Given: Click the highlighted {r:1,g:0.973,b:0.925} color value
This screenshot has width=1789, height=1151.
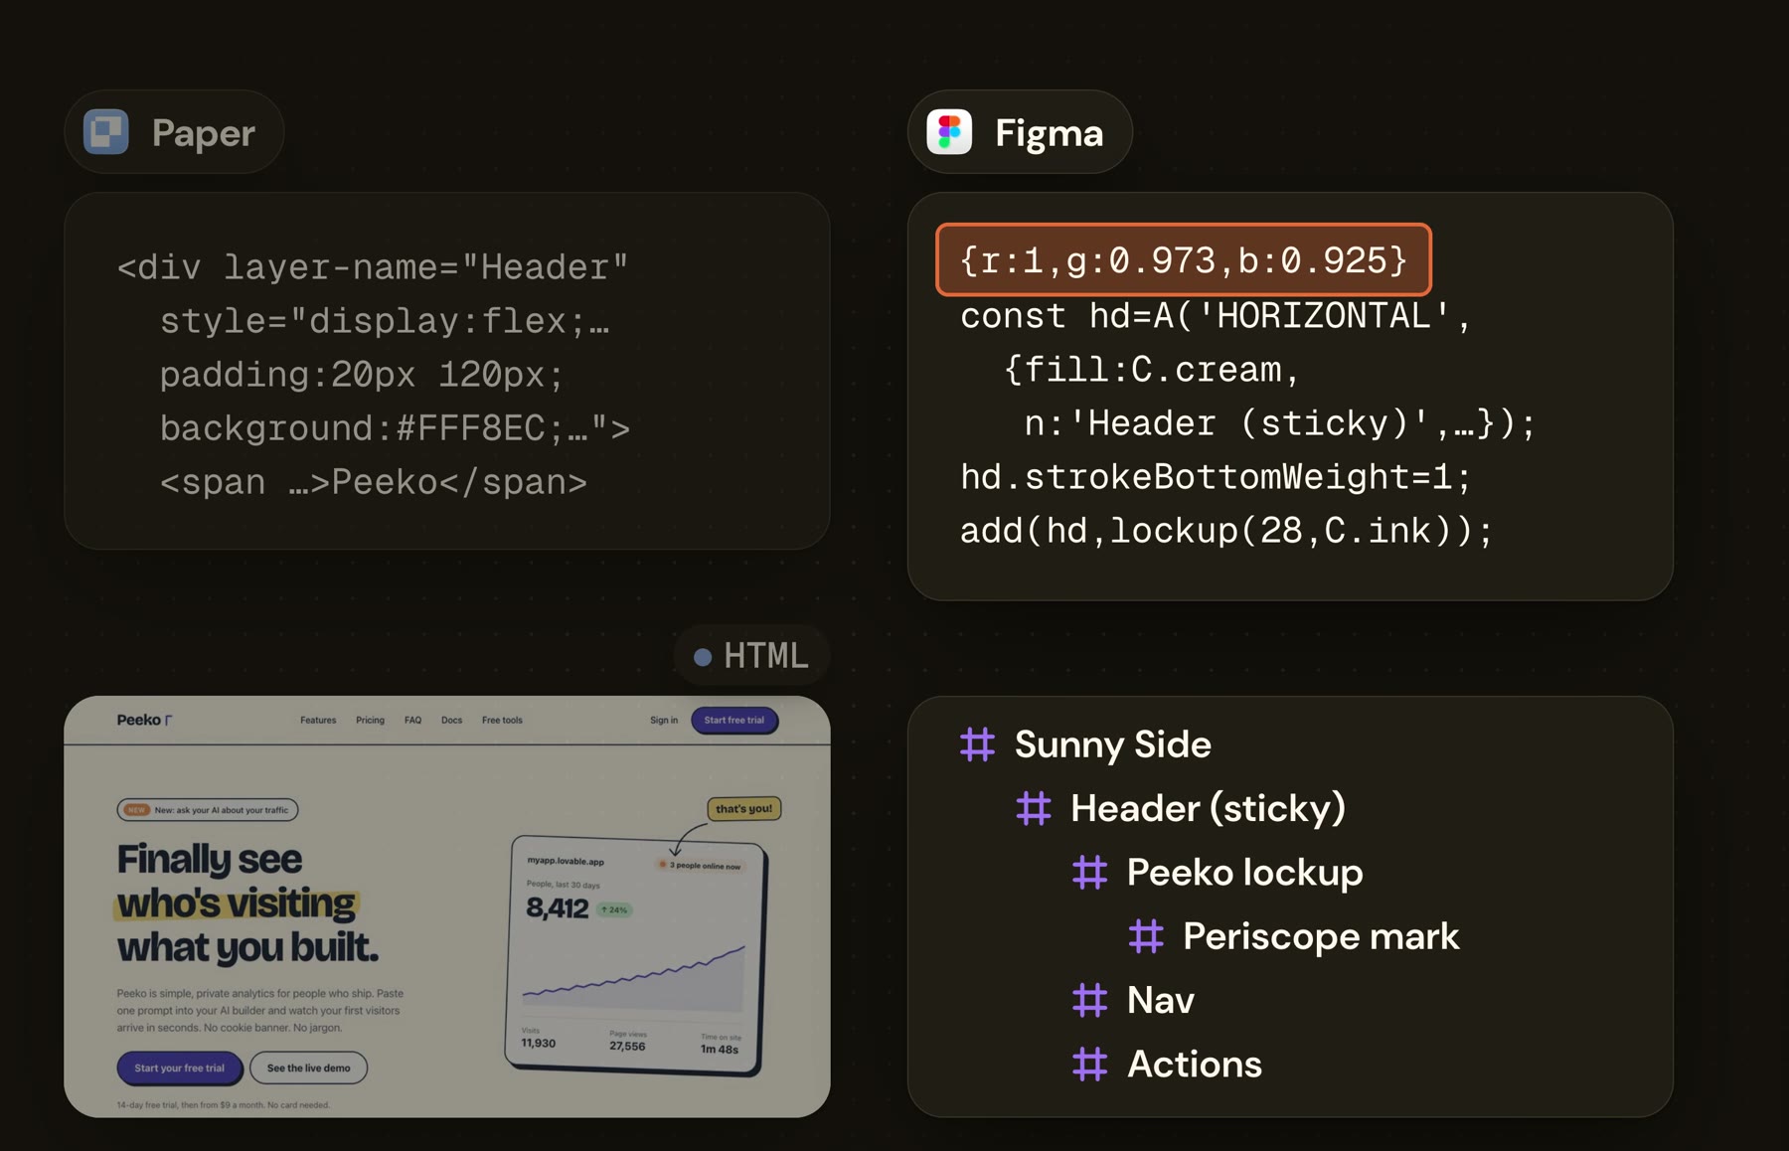Looking at the screenshot, I should click(x=1183, y=260).
